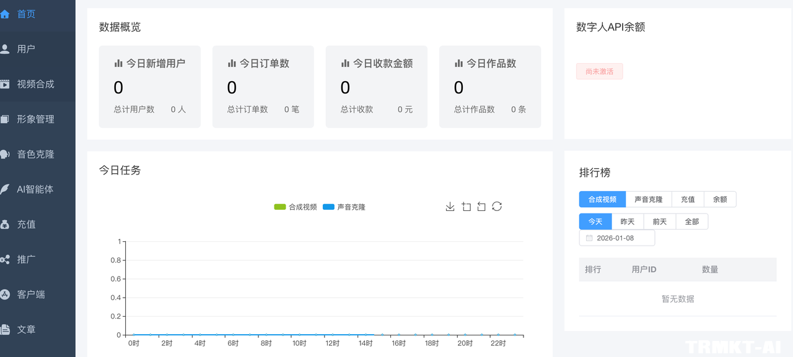Image resolution: width=793 pixels, height=357 pixels.
Task: Switch to the 声音克隆 ranking tab
Action: (x=648, y=199)
